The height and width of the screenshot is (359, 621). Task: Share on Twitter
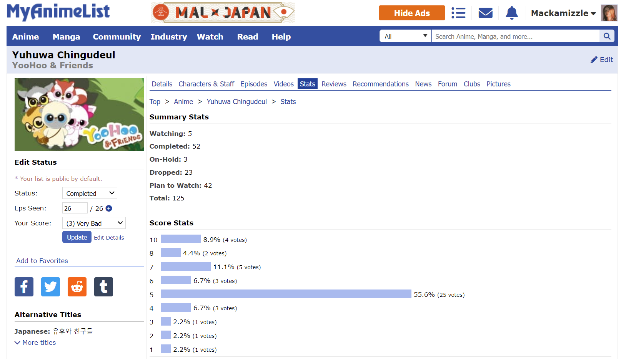(50, 287)
